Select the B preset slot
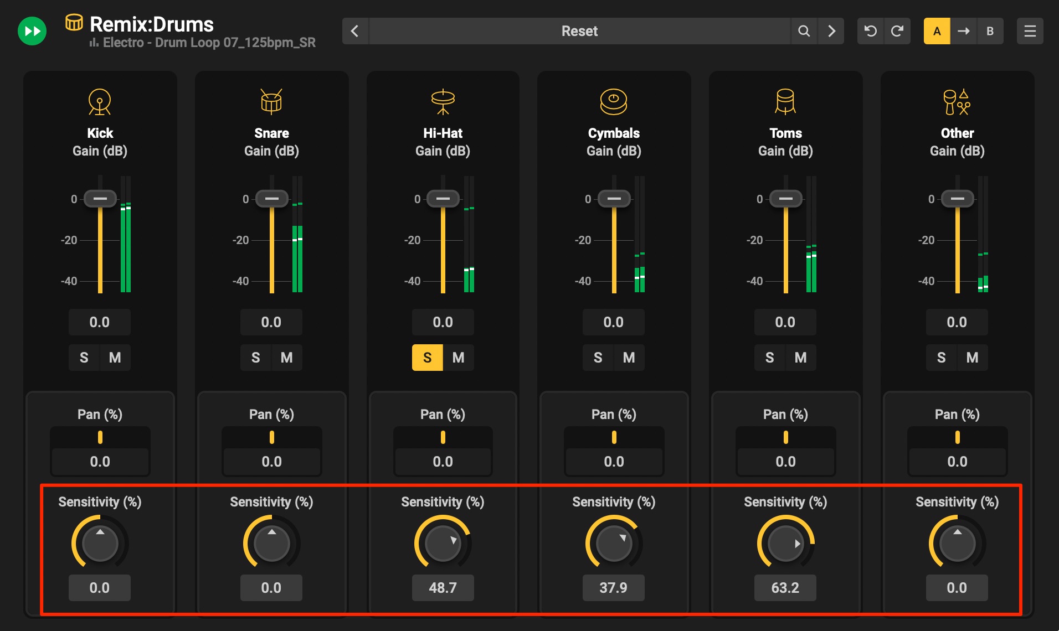Viewport: 1059px width, 631px height. pos(990,31)
